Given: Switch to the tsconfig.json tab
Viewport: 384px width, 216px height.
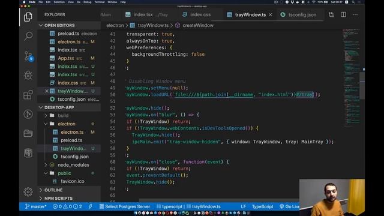Looking at the screenshot, I should tap(298, 14).
